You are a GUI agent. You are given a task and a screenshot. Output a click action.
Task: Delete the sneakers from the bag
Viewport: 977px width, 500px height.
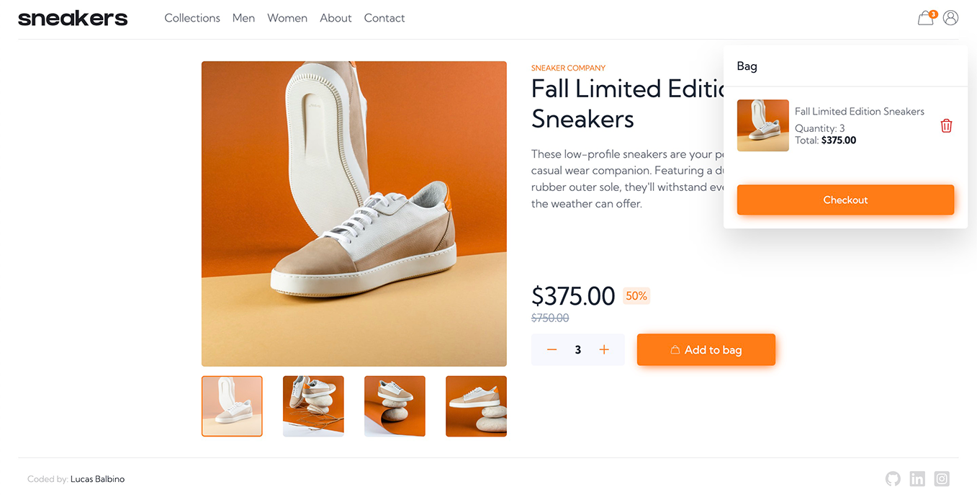click(x=946, y=125)
